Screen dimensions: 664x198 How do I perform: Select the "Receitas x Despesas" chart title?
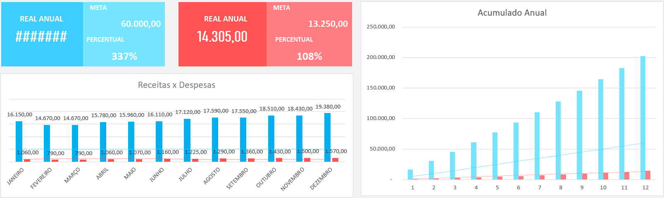click(x=176, y=85)
